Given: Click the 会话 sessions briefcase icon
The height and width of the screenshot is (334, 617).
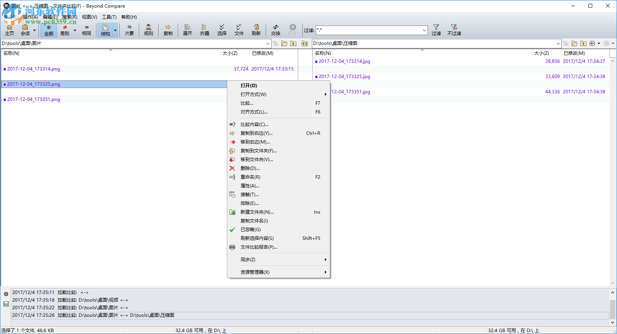Looking at the screenshot, I should click(x=25, y=27).
